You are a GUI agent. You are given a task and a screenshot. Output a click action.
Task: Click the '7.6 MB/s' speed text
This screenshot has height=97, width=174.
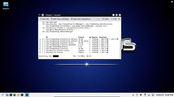[81, 56]
